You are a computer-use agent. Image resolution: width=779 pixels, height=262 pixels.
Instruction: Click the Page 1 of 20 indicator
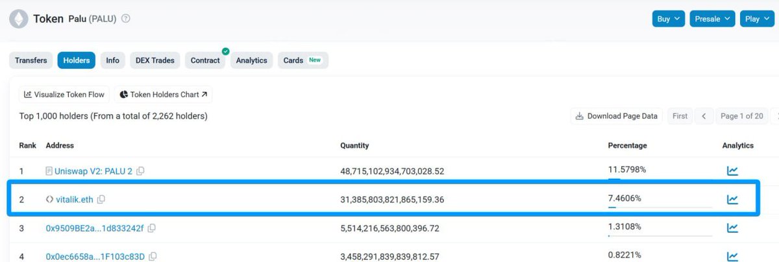(741, 116)
